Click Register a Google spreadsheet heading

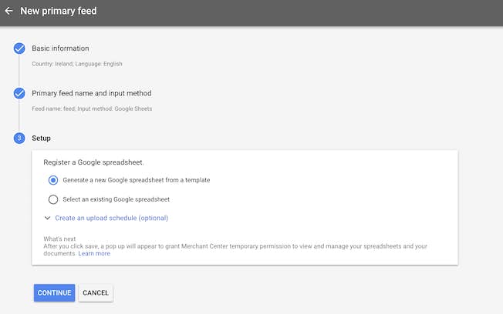[x=93, y=162]
